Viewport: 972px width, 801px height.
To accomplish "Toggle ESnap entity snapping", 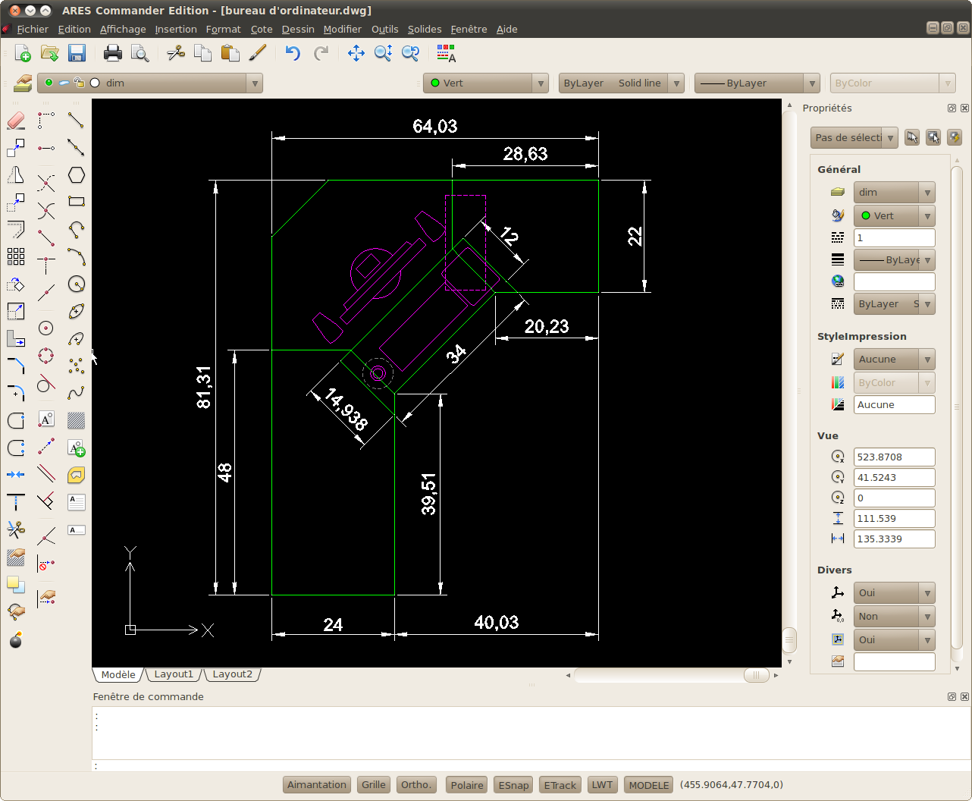I will coord(513,785).
